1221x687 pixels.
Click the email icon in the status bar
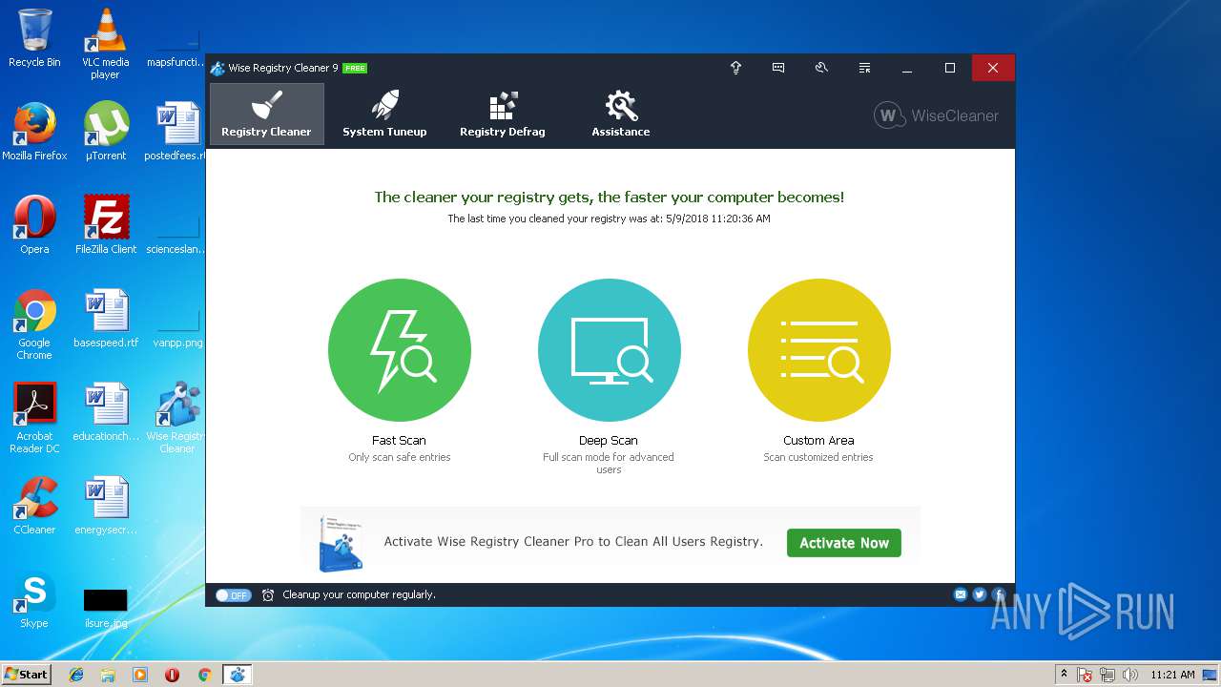(961, 594)
